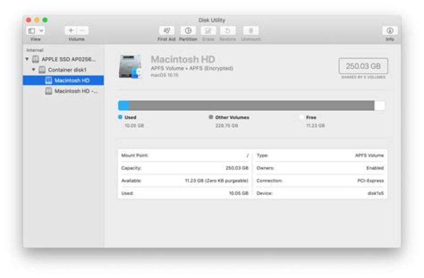Toggle the sidebar View button

(x=32, y=31)
